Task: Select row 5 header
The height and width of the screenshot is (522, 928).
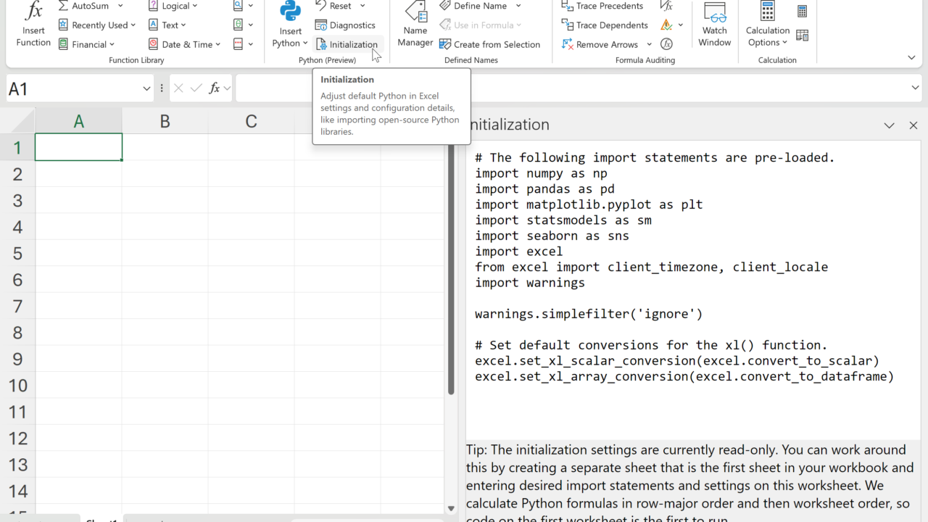Action: coord(17,254)
